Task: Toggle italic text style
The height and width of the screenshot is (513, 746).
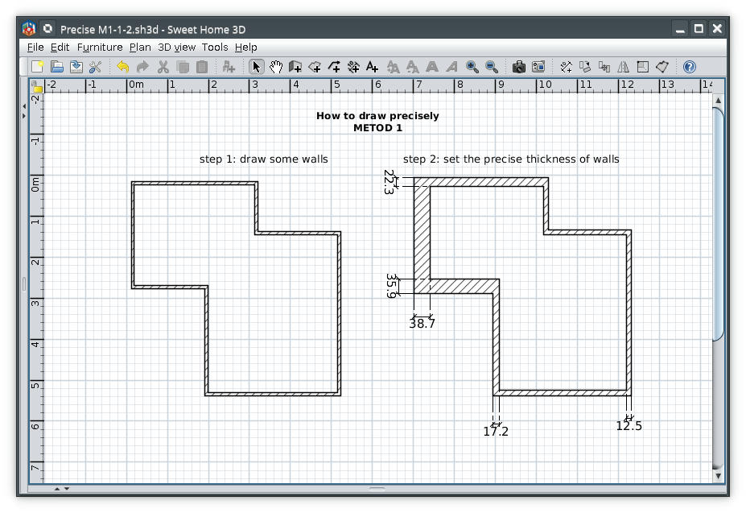Action: (x=451, y=67)
